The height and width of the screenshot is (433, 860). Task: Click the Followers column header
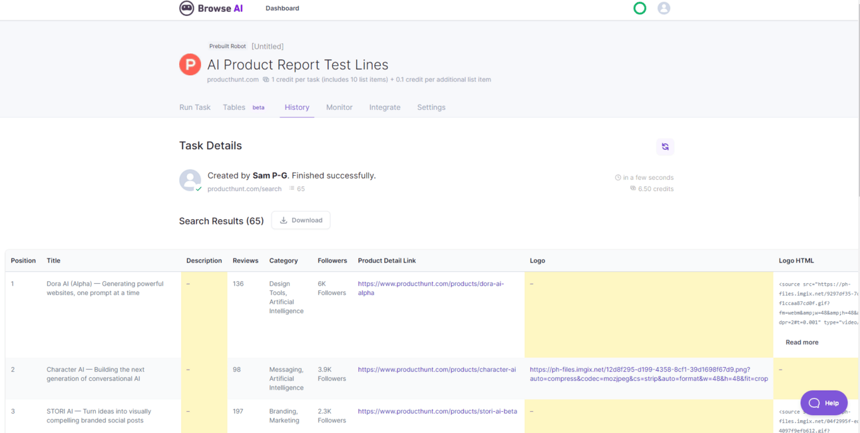pos(333,260)
